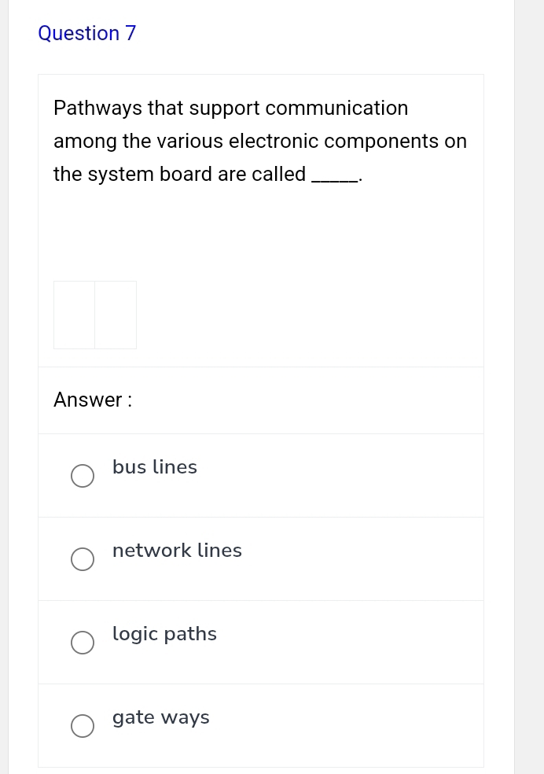This screenshot has height=774, width=544.
Task: Click the "network lines" answer text
Action: [177, 551]
